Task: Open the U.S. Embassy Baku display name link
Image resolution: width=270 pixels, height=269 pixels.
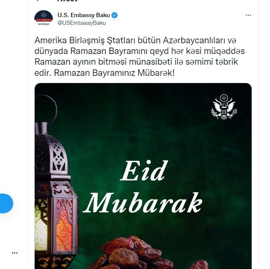Action: pyautogui.click(x=84, y=15)
